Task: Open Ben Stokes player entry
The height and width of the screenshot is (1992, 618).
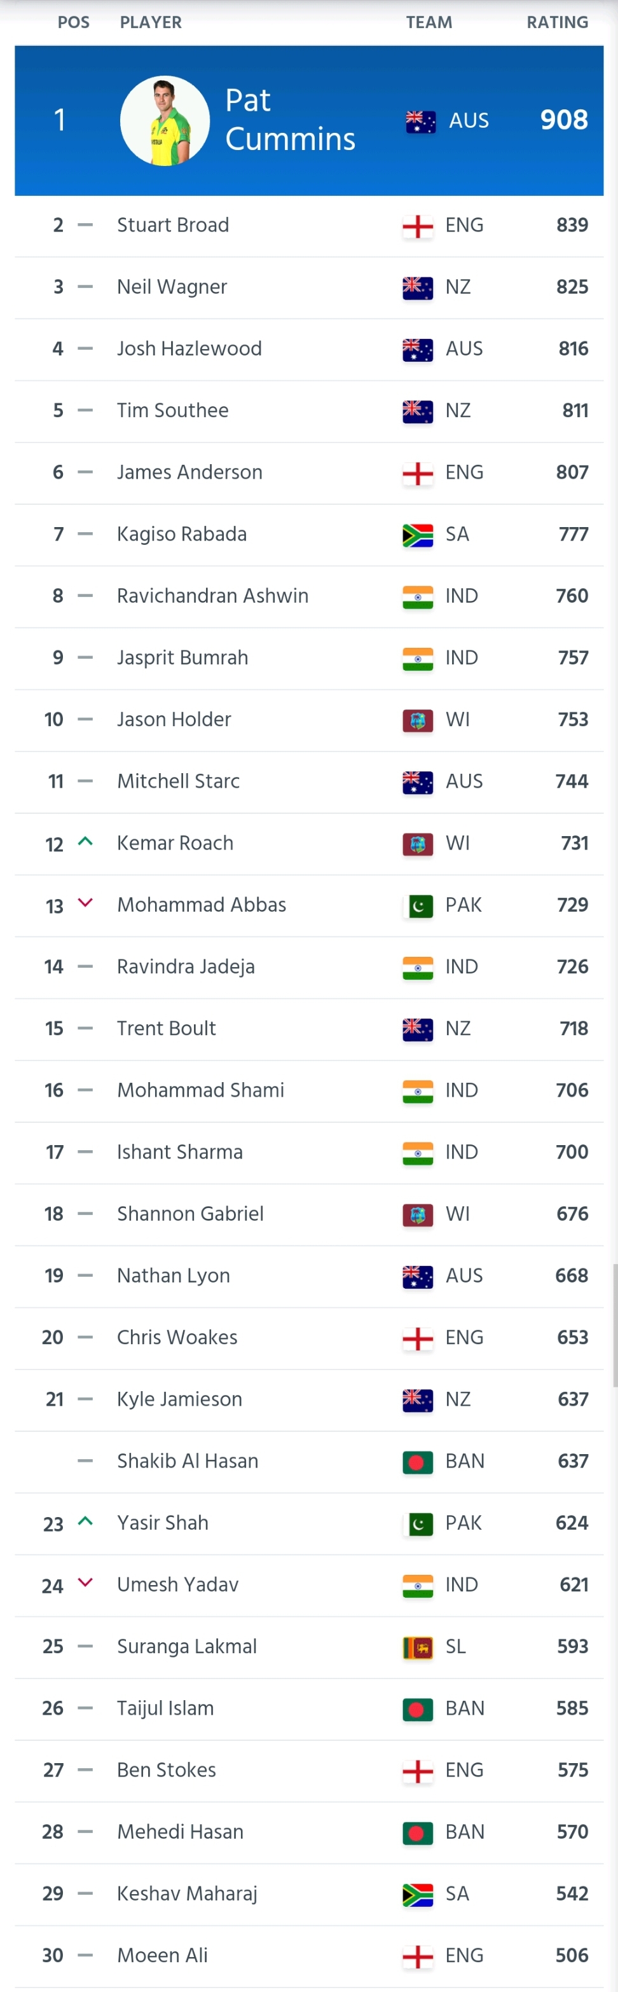Action: click(167, 1770)
